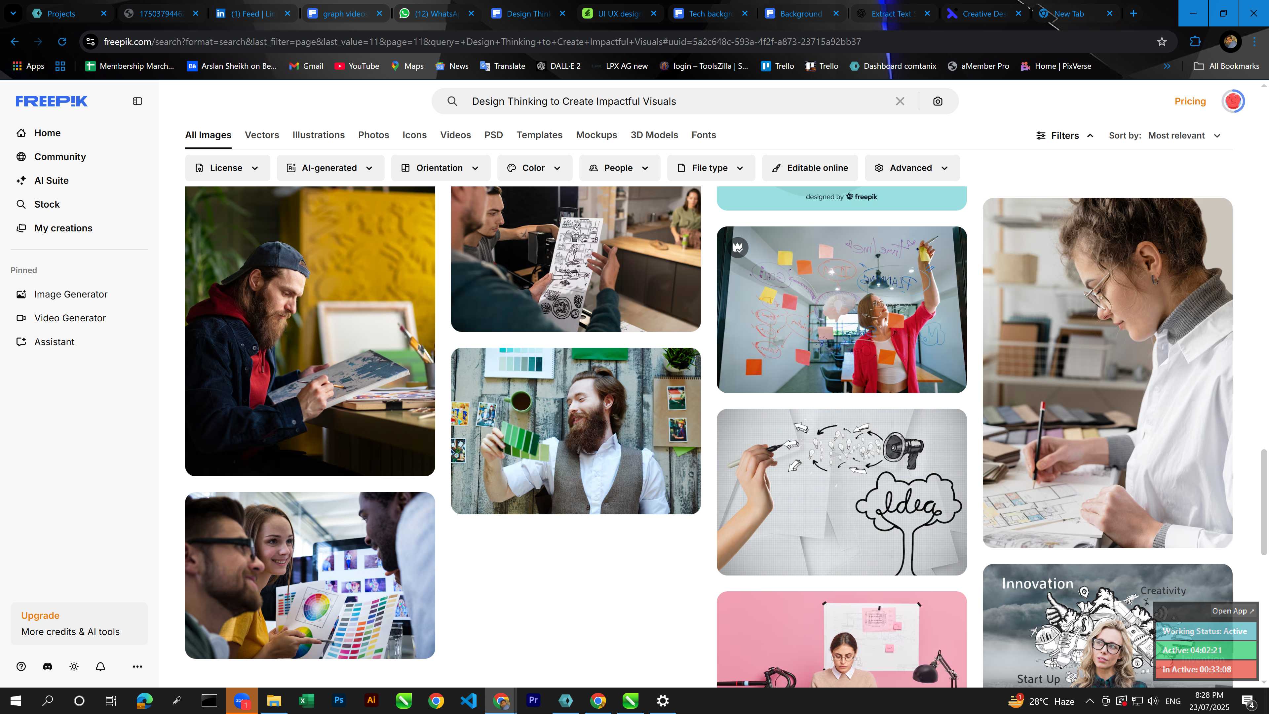Open the All Bookmarks folder
This screenshot has width=1269, height=714.
tap(1226, 66)
